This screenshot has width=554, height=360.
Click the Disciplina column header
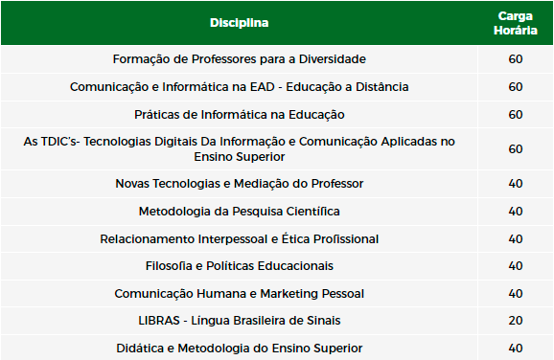click(x=240, y=23)
